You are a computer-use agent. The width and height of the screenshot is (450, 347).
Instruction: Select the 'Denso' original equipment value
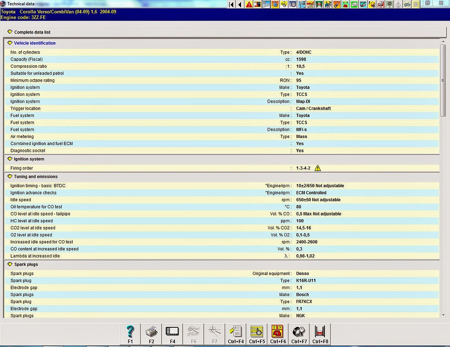coord(303,273)
